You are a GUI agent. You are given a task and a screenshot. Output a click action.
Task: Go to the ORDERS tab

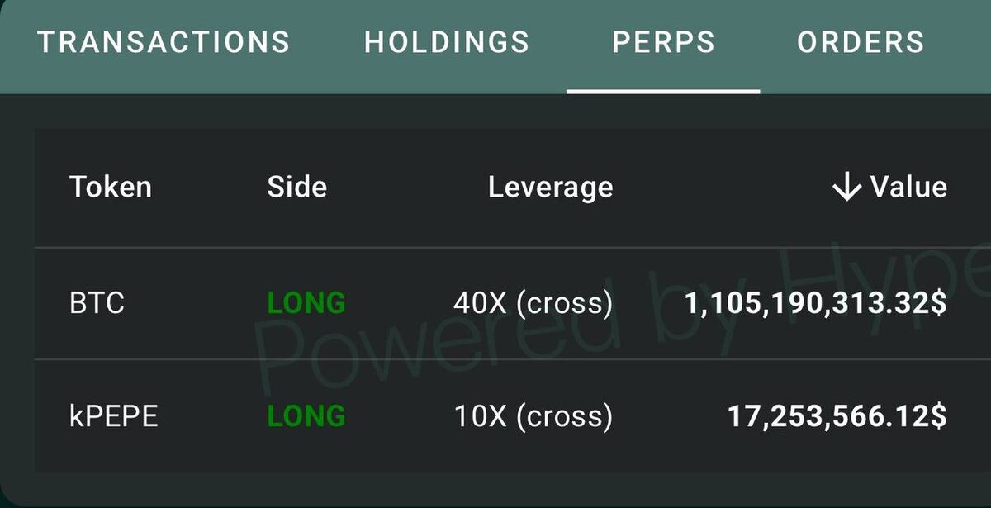click(x=861, y=42)
